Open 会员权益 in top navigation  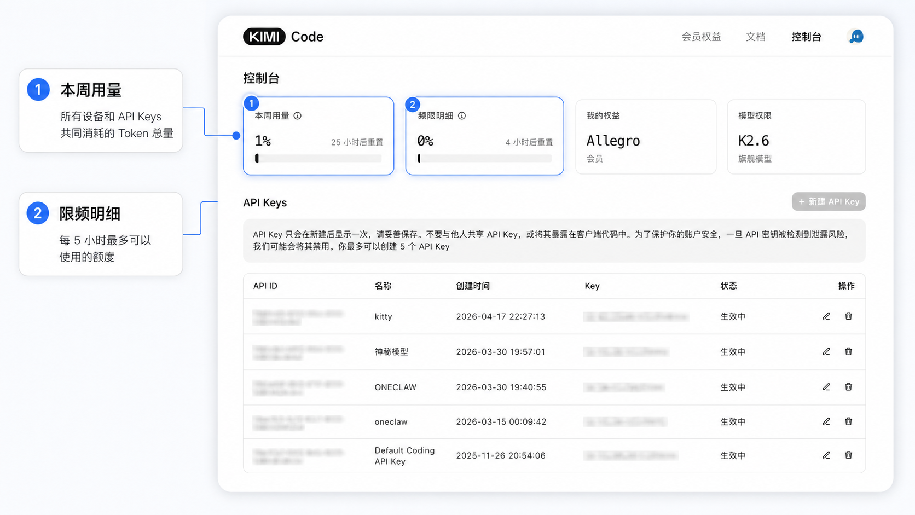[x=701, y=37]
